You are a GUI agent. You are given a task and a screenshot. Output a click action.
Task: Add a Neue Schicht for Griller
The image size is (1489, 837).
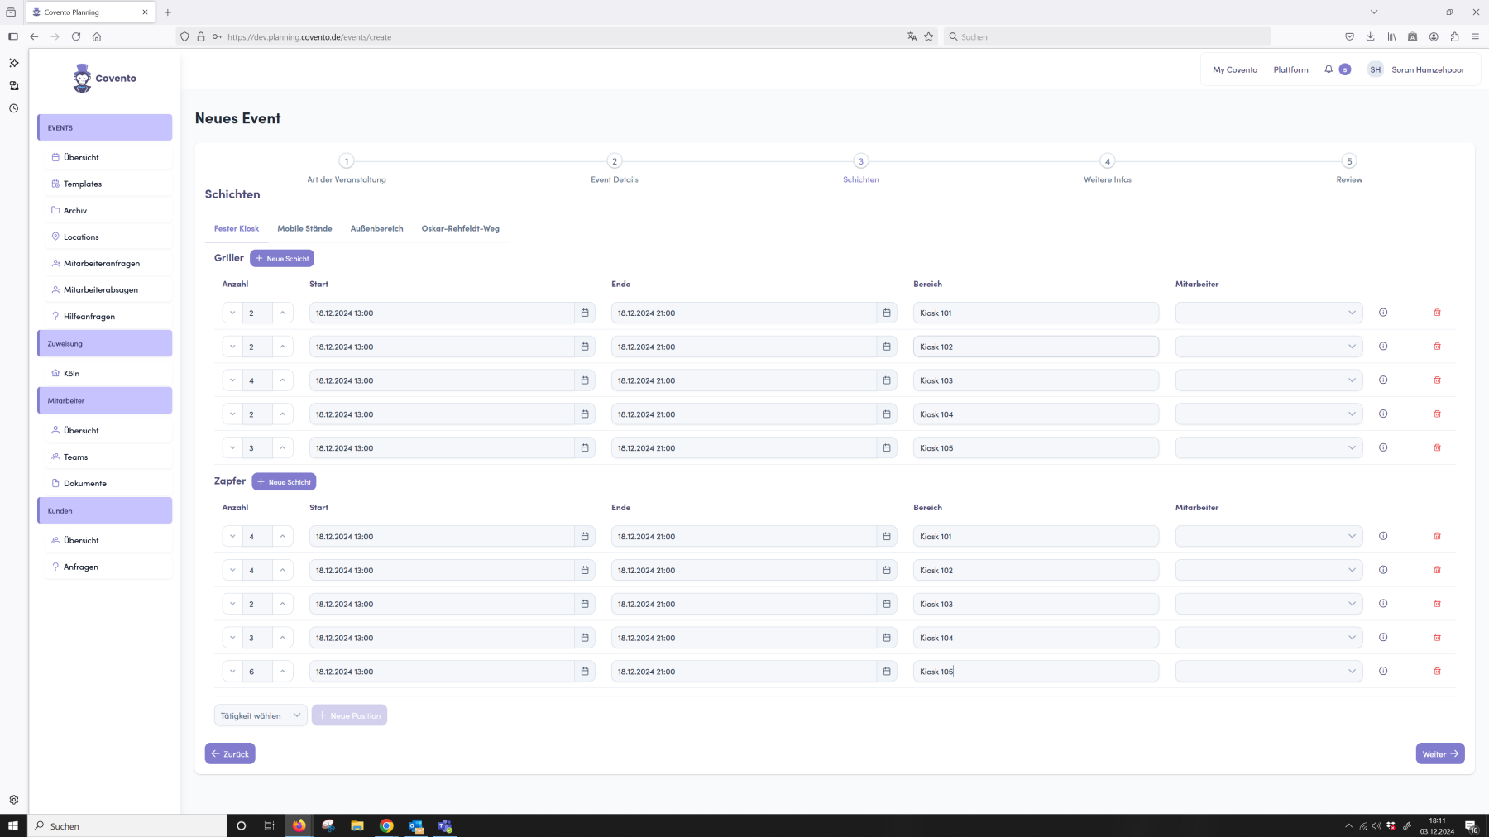(x=282, y=258)
